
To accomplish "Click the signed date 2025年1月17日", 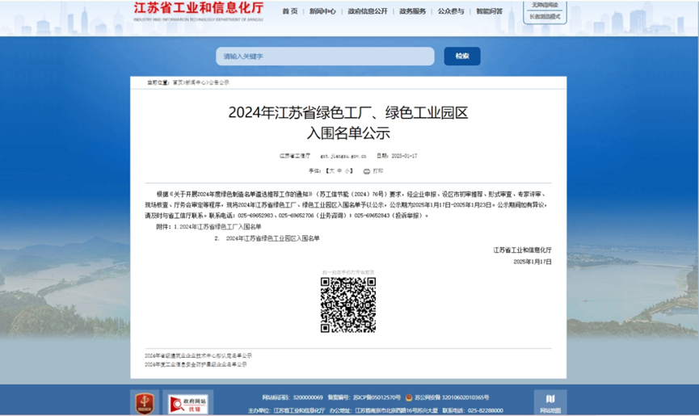I will (533, 262).
